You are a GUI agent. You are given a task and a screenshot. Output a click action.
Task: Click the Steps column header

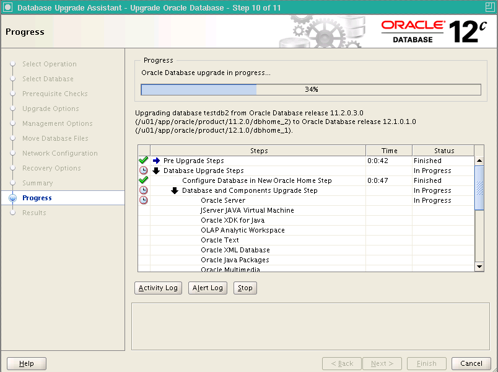click(x=258, y=151)
